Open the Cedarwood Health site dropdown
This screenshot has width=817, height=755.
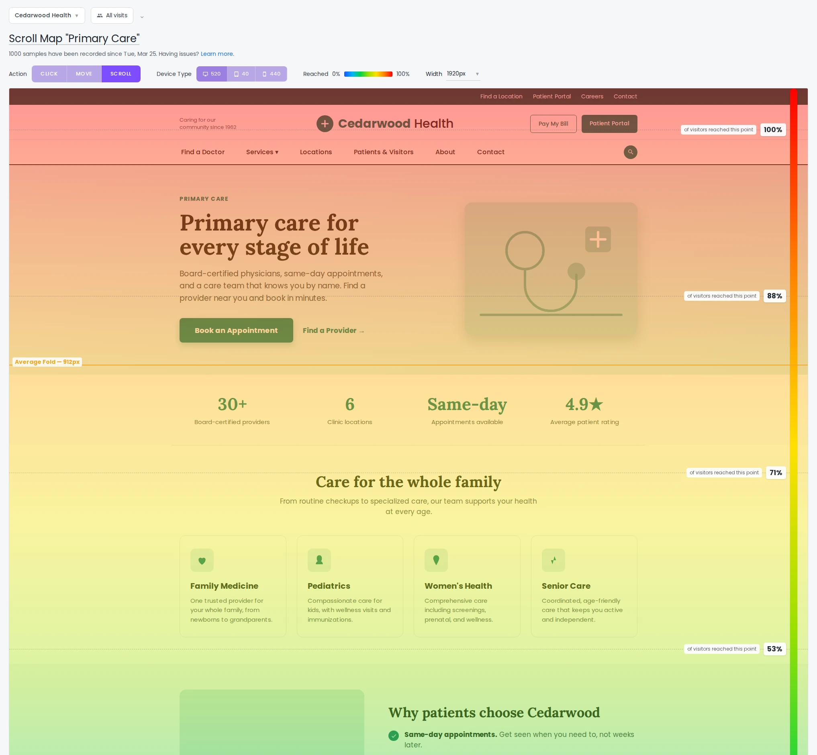(47, 16)
